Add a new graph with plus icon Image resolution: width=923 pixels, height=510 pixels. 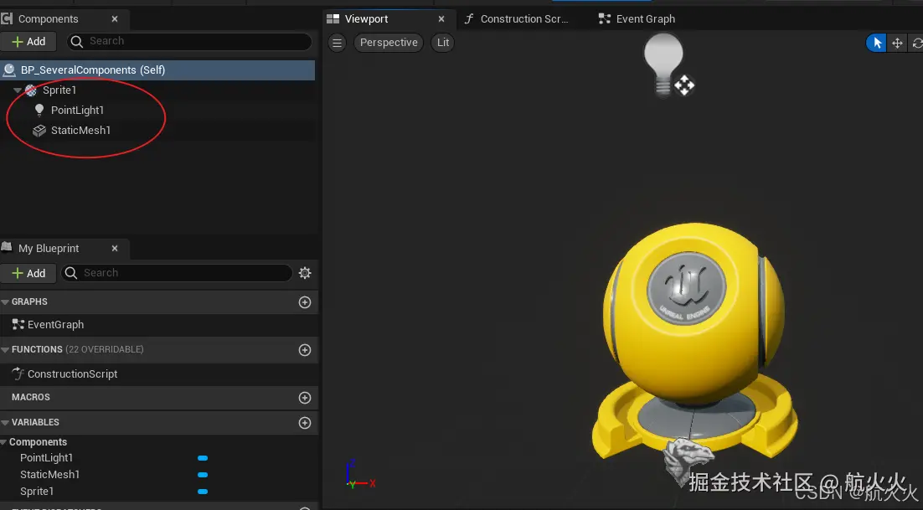point(305,301)
